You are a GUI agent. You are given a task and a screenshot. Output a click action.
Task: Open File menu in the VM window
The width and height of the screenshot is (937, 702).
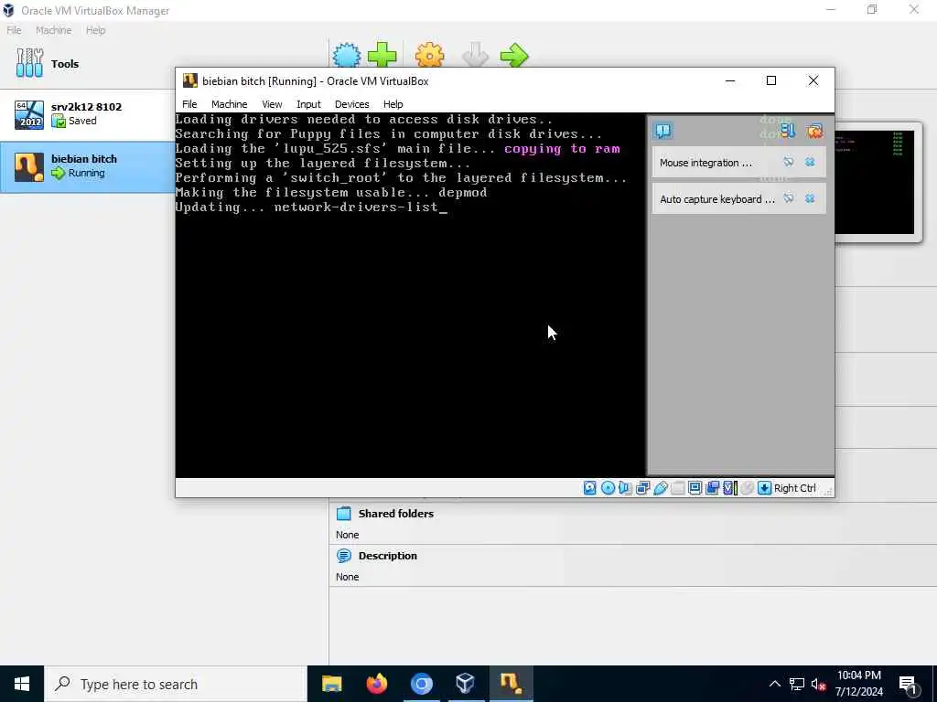click(x=189, y=104)
